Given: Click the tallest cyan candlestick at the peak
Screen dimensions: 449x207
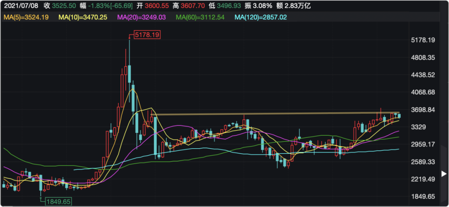Looking at the screenshot, I should click(130, 74).
